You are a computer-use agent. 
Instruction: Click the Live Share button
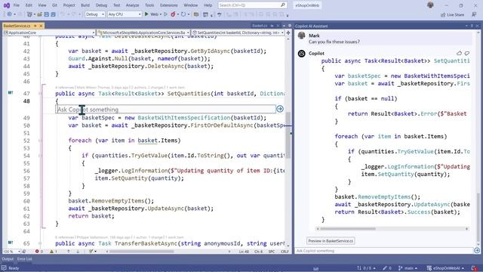(452, 14)
